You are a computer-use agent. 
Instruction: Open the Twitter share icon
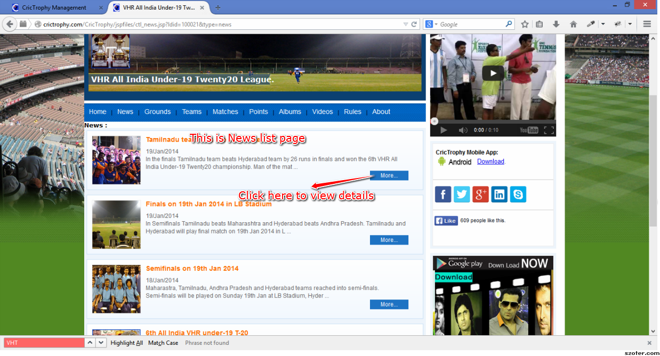(462, 195)
